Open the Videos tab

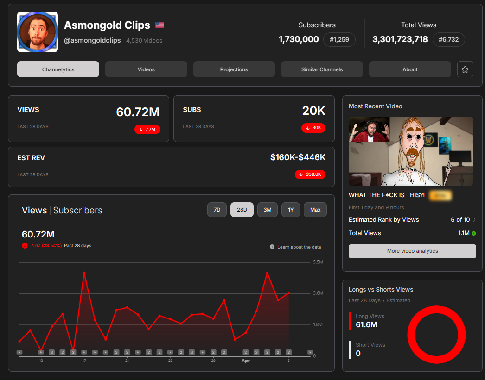(x=146, y=69)
